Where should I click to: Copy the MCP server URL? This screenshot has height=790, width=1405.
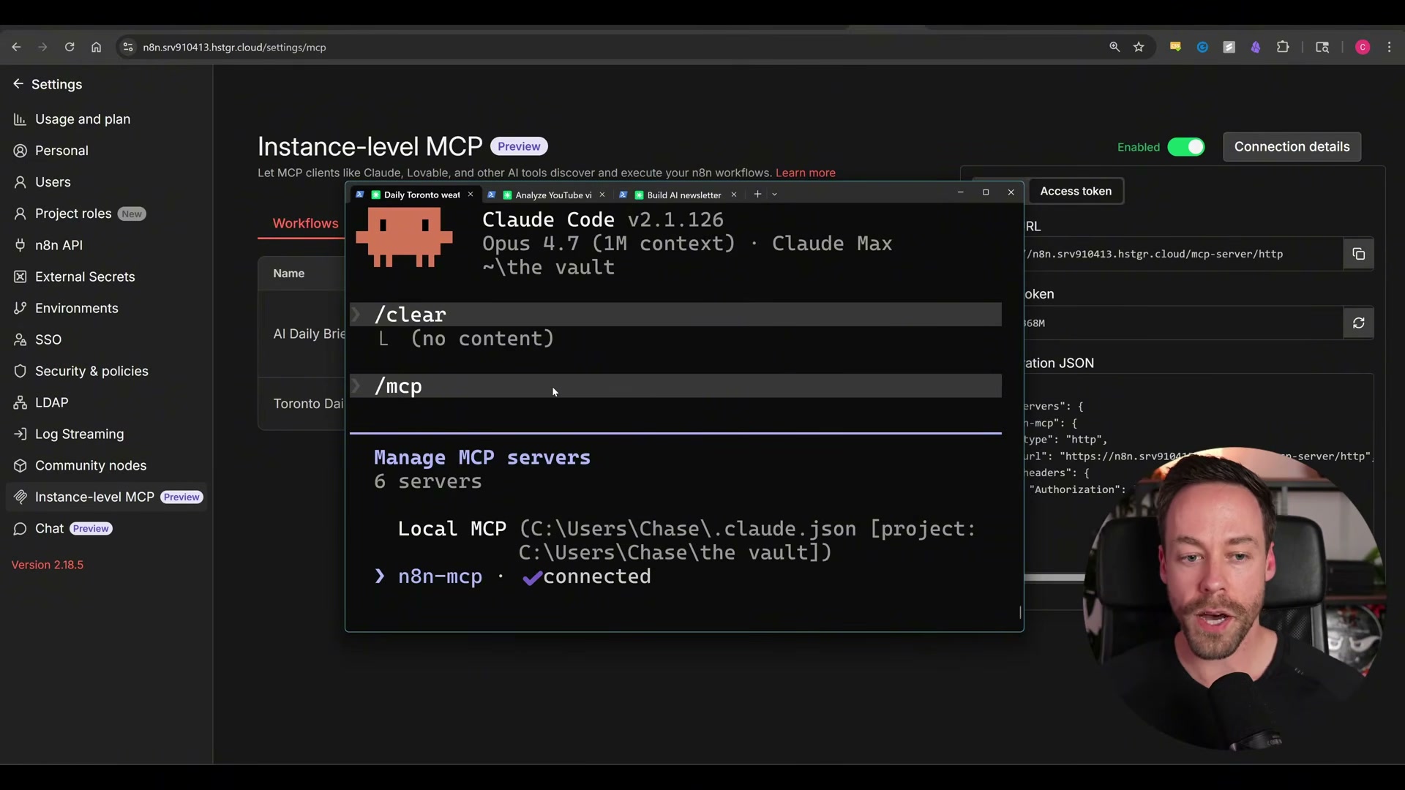[1359, 254]
